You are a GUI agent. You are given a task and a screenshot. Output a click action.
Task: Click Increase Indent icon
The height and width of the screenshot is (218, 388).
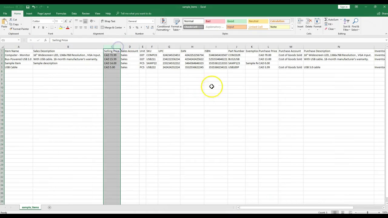coord(96,28)
